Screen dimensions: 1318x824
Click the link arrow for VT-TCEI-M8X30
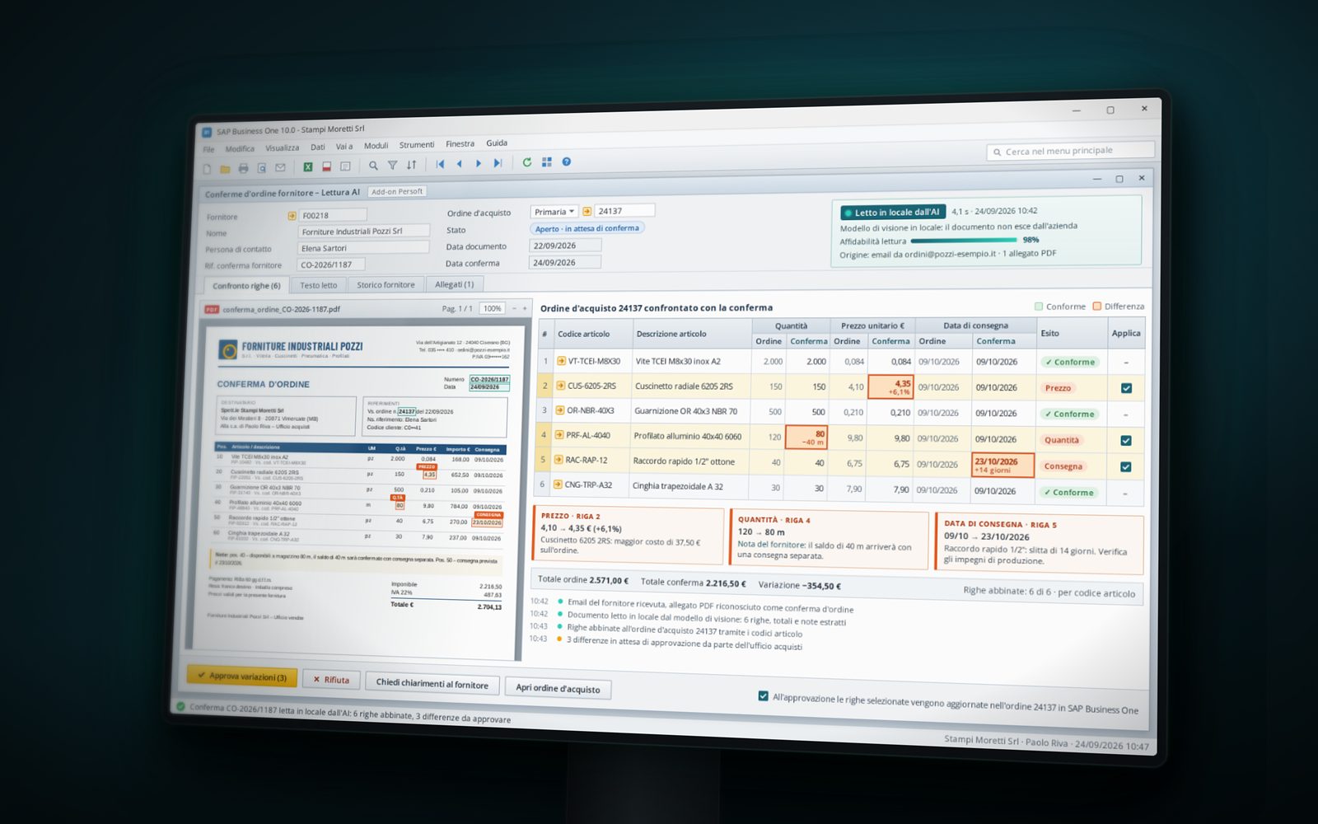point(561,361)
